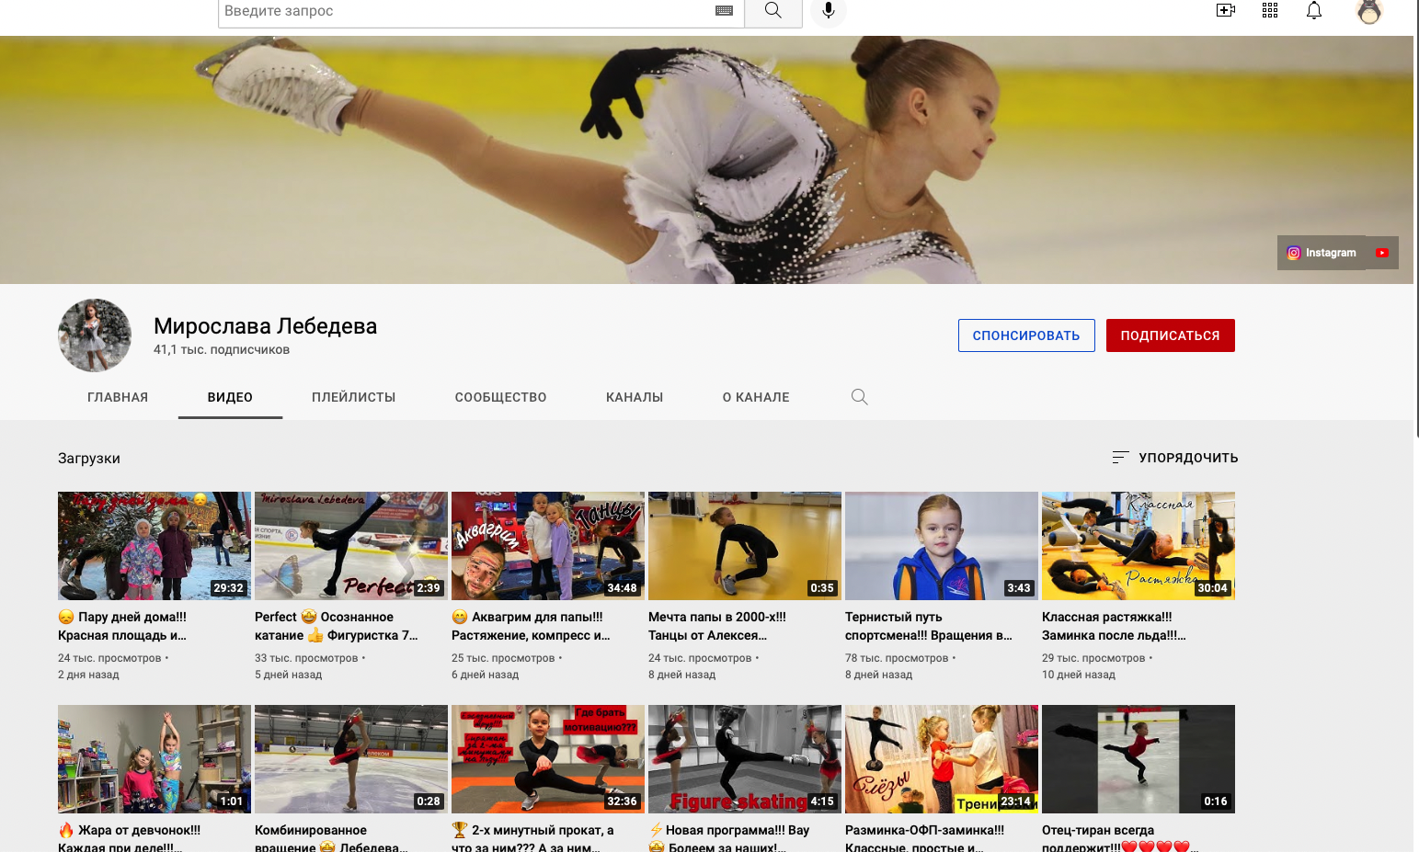Open the Instagram link on banner

(x=1322, y=253)
